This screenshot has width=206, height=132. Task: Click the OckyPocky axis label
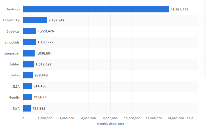[12, 20]
